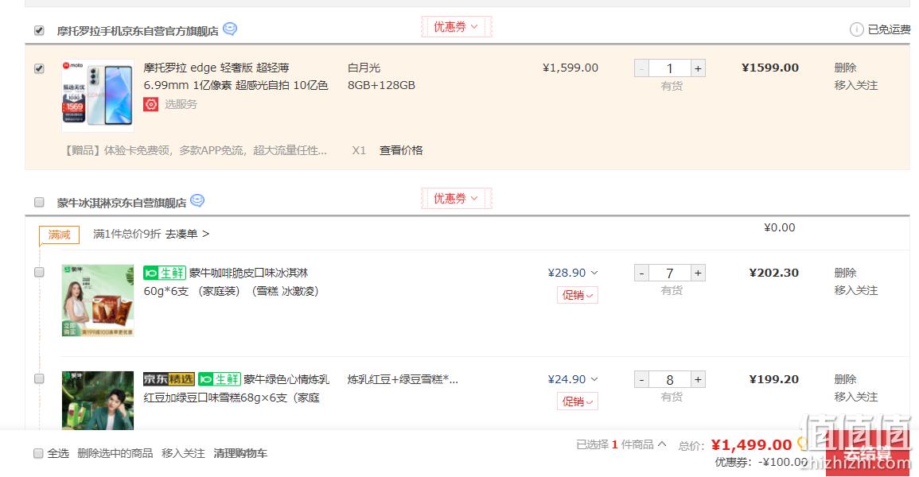Open the 蒙牛咖啡脆皮口味冰淇淋 product title
This screenshot has width=919, height=477.
tap(231, 282)
